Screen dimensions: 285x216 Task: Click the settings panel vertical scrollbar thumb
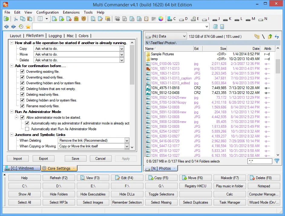point(132,65)
